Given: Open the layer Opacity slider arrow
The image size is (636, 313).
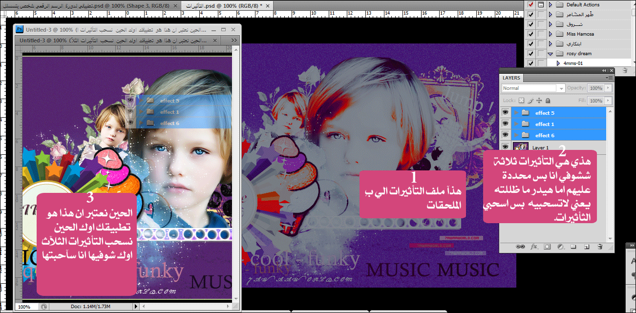Looking at the screenshot, I should point(608,88).
